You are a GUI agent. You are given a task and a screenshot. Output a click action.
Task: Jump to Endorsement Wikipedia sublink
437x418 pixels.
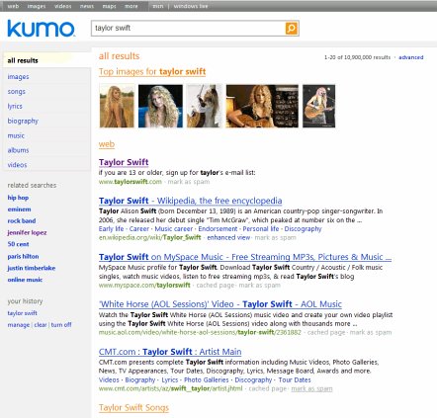[218, 229]
